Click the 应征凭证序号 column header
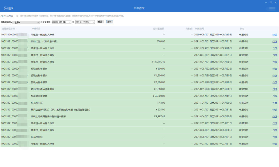 (x=8, y=29)
